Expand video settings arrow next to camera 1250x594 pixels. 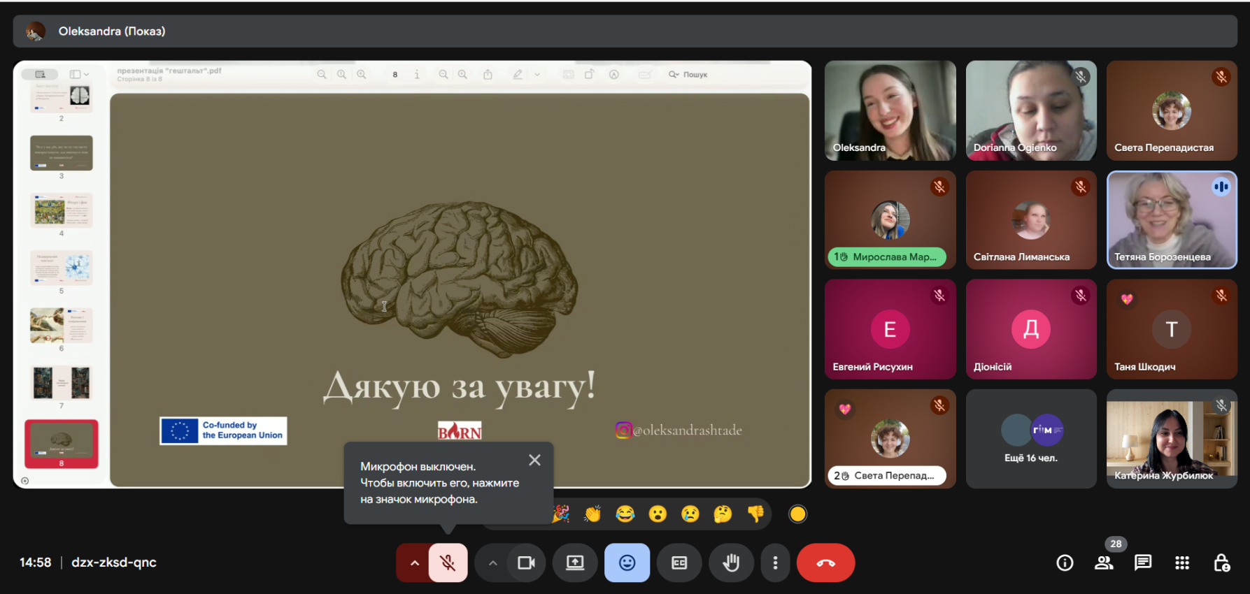click(492, 563)
